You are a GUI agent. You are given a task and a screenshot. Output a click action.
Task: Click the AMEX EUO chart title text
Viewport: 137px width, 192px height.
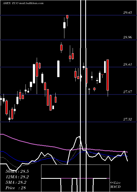(23, 3)
